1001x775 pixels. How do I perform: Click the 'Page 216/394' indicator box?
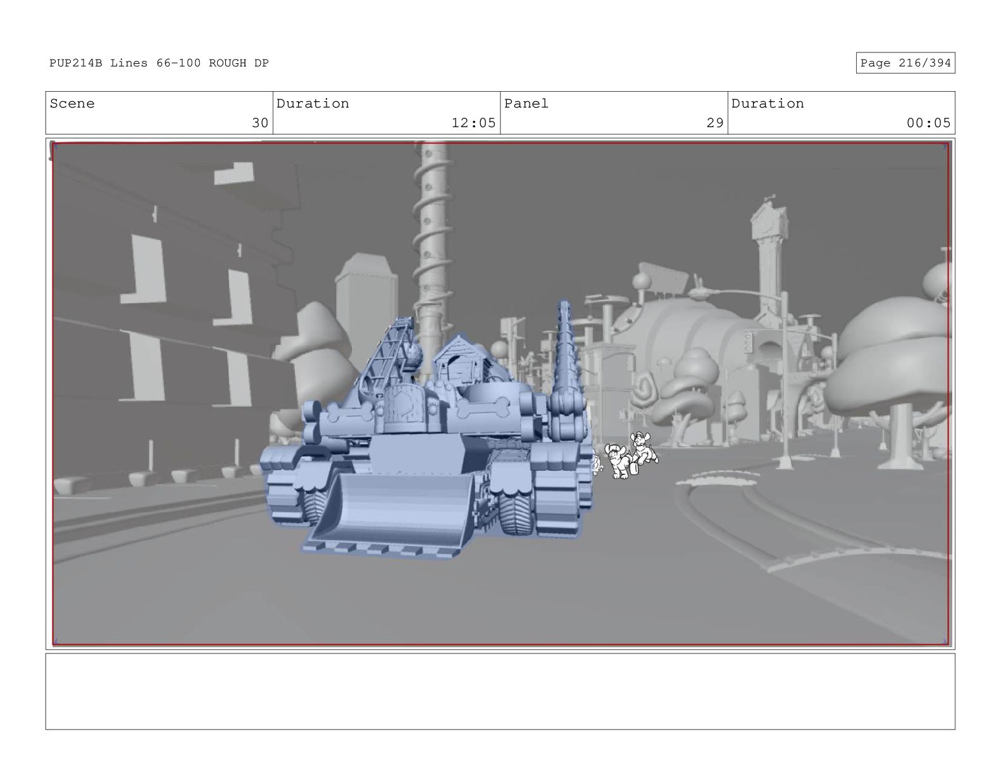pyautogui.click(x=905, y=63)
